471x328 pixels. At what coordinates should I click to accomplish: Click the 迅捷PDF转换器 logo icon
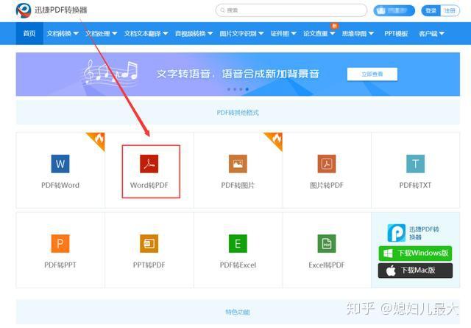pyautogui.click(x=24, y=10)
